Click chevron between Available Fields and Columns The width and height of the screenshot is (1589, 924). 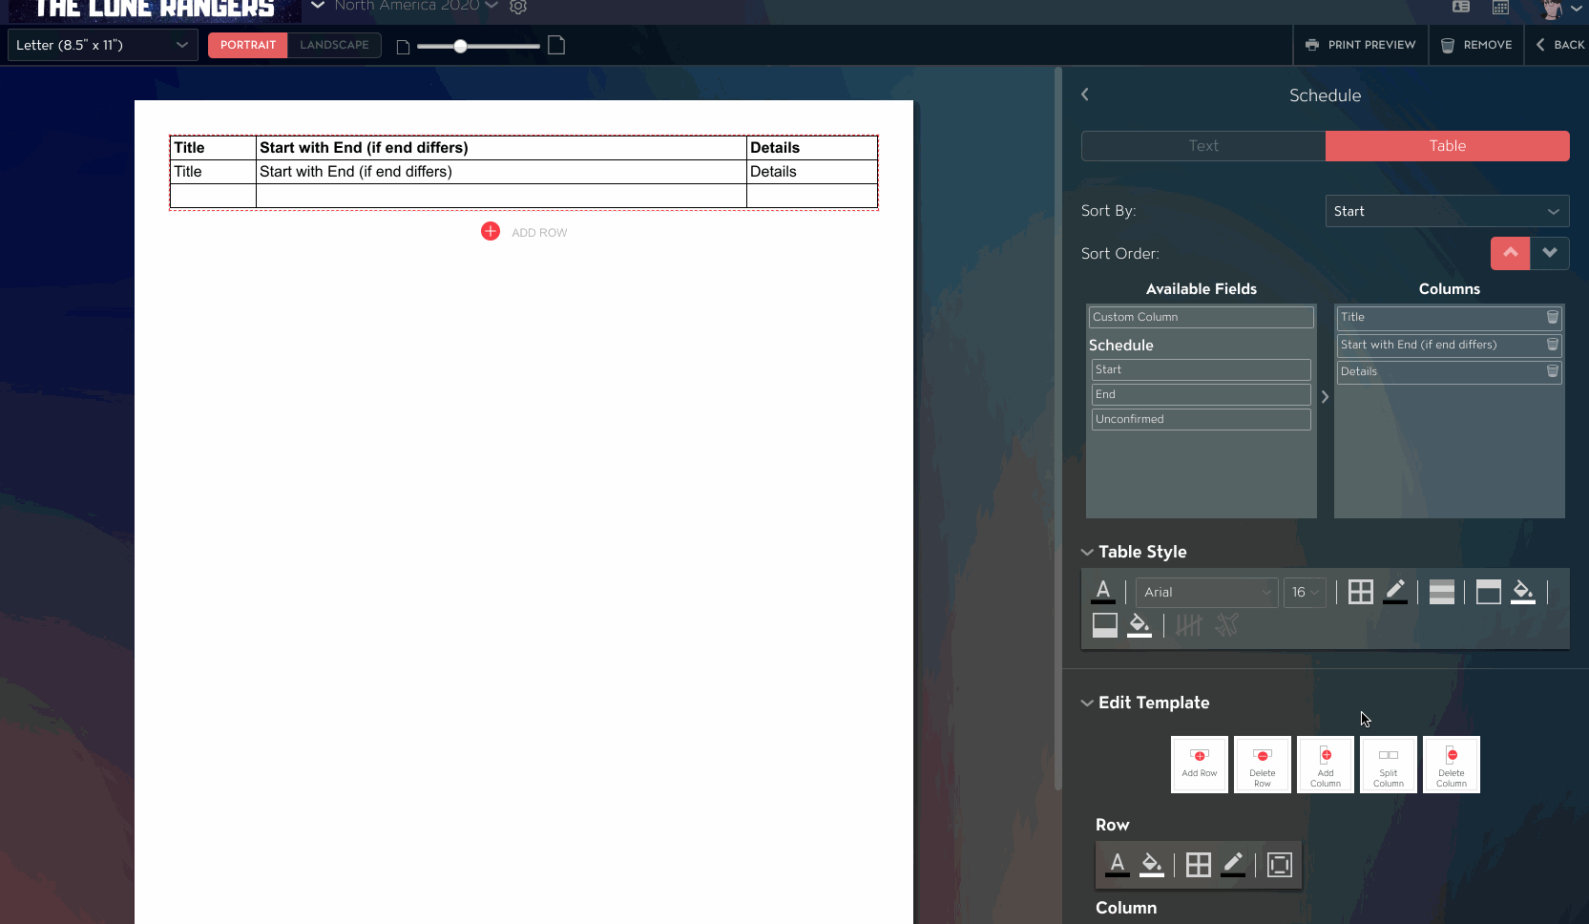click(1325, 396)
